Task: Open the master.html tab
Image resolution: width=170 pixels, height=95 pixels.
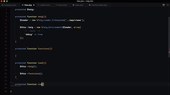Action: [x=45, y=5]
